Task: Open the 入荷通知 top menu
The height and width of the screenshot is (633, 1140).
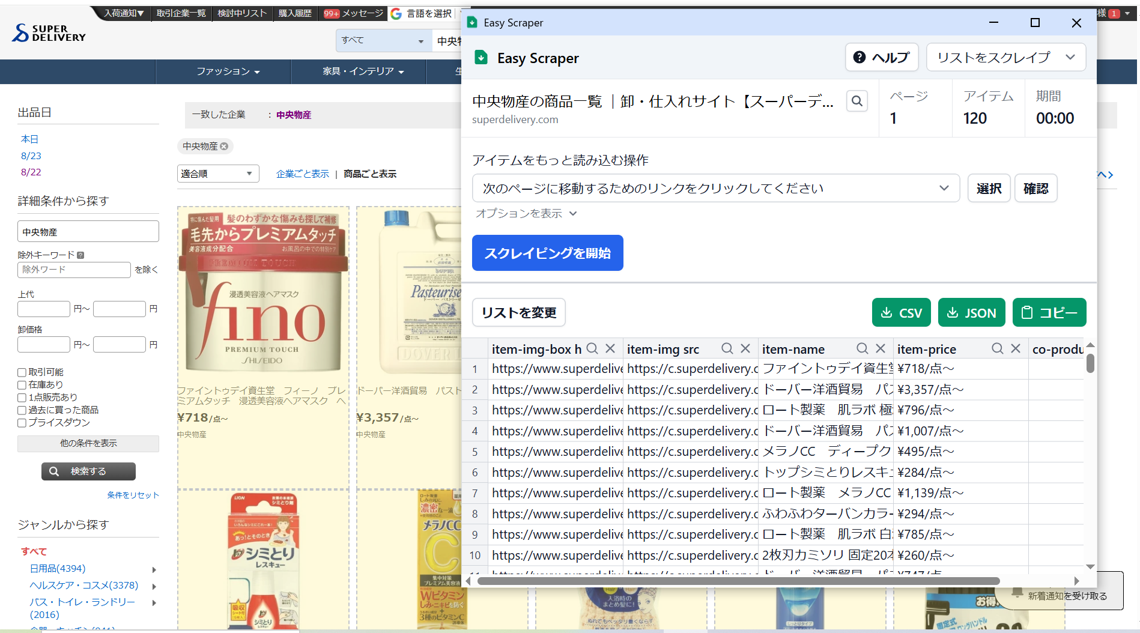Action: point(124,13)
